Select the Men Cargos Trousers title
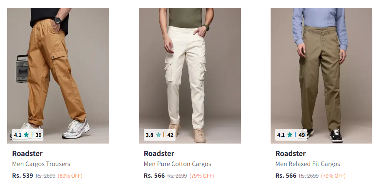 point(41,164)
